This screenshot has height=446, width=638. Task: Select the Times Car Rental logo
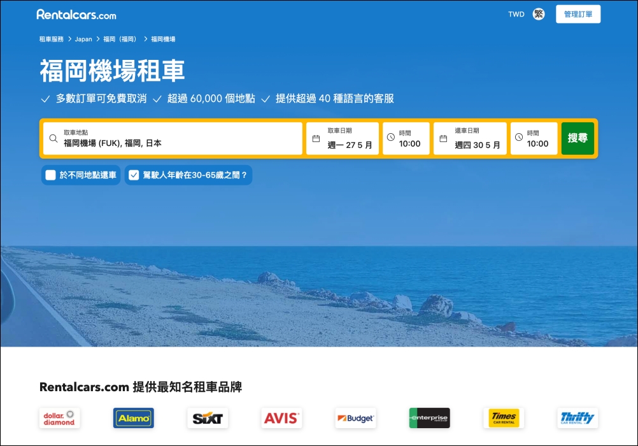pyautogui.click(x=504, y=419)
